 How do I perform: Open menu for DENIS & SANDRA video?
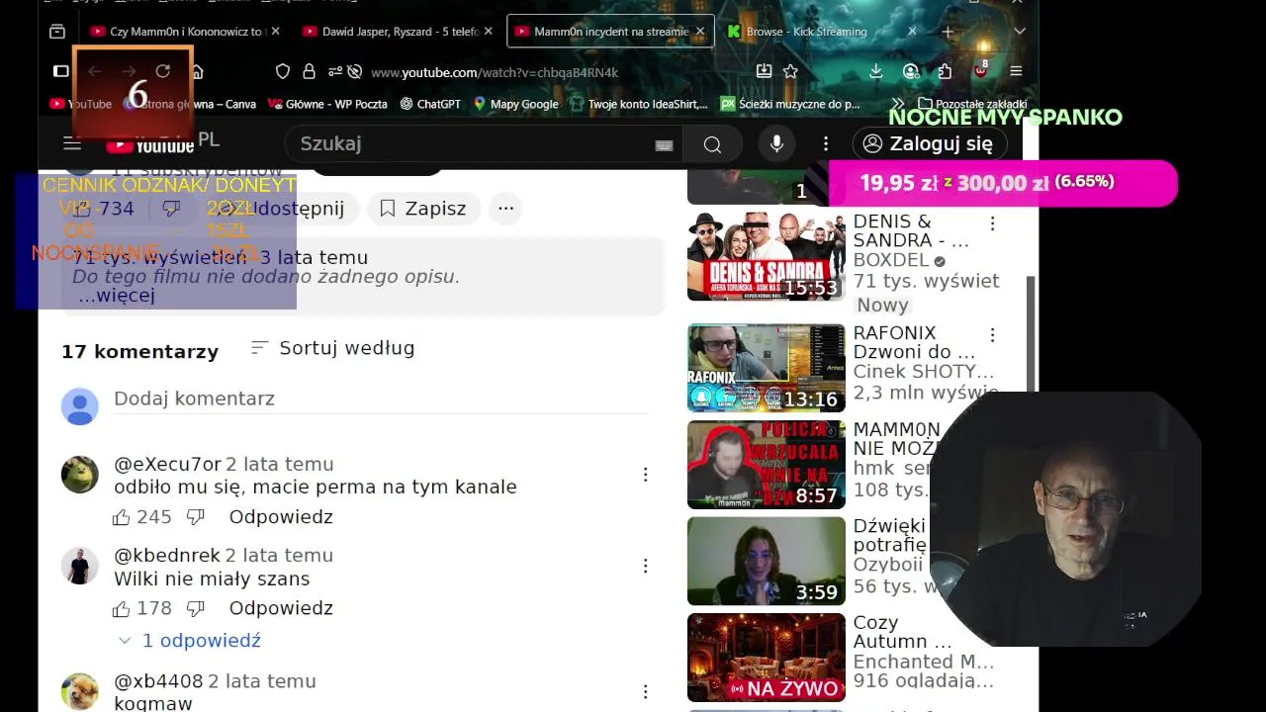click(x=992, y=223)
